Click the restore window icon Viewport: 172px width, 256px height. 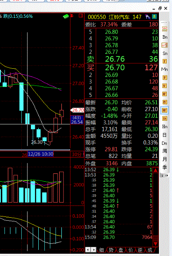click(160, 8)
